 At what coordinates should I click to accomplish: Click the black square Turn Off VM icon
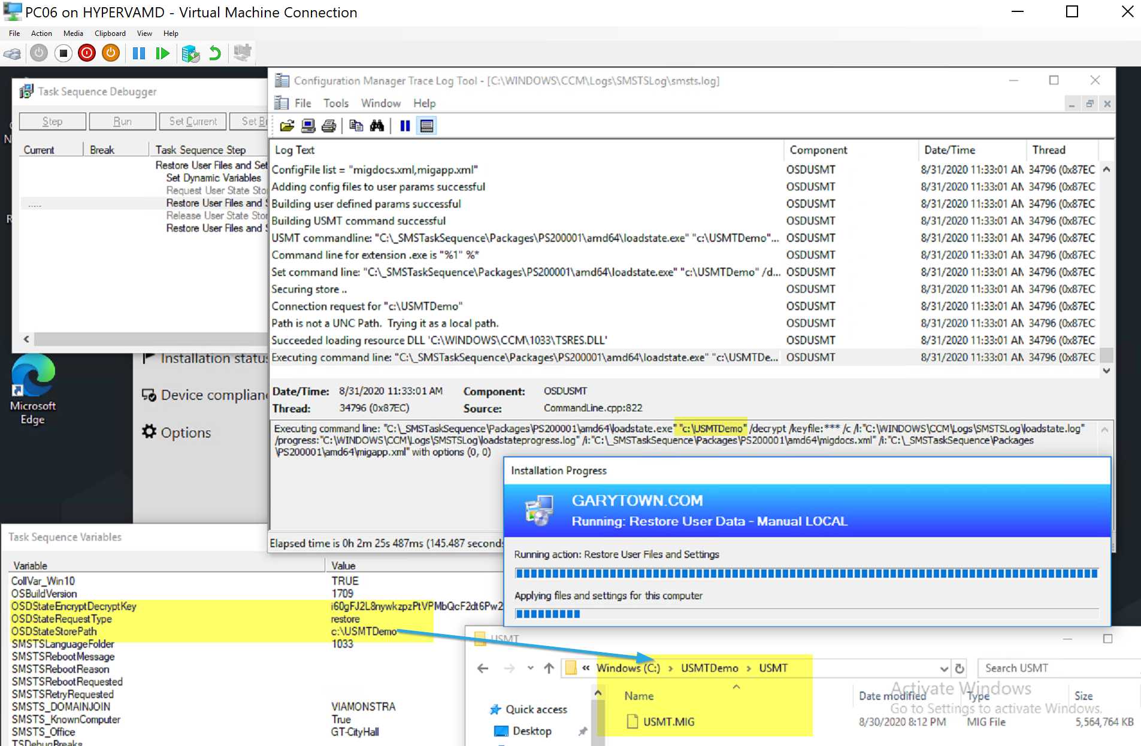[x=63, y=54]
